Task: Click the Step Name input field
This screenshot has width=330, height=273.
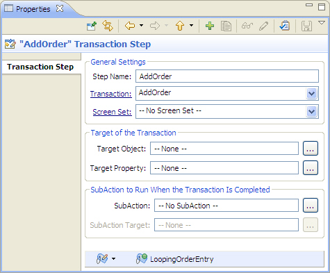Action: coord(227,76)
